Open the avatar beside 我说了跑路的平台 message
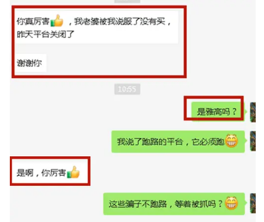The width and height of the screenshot is (264, 222). (253, 141)
